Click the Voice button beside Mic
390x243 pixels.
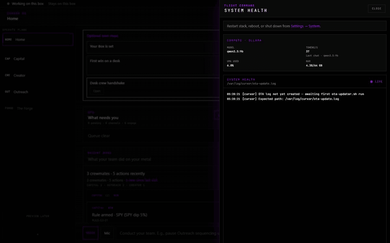tap(90, 233)
